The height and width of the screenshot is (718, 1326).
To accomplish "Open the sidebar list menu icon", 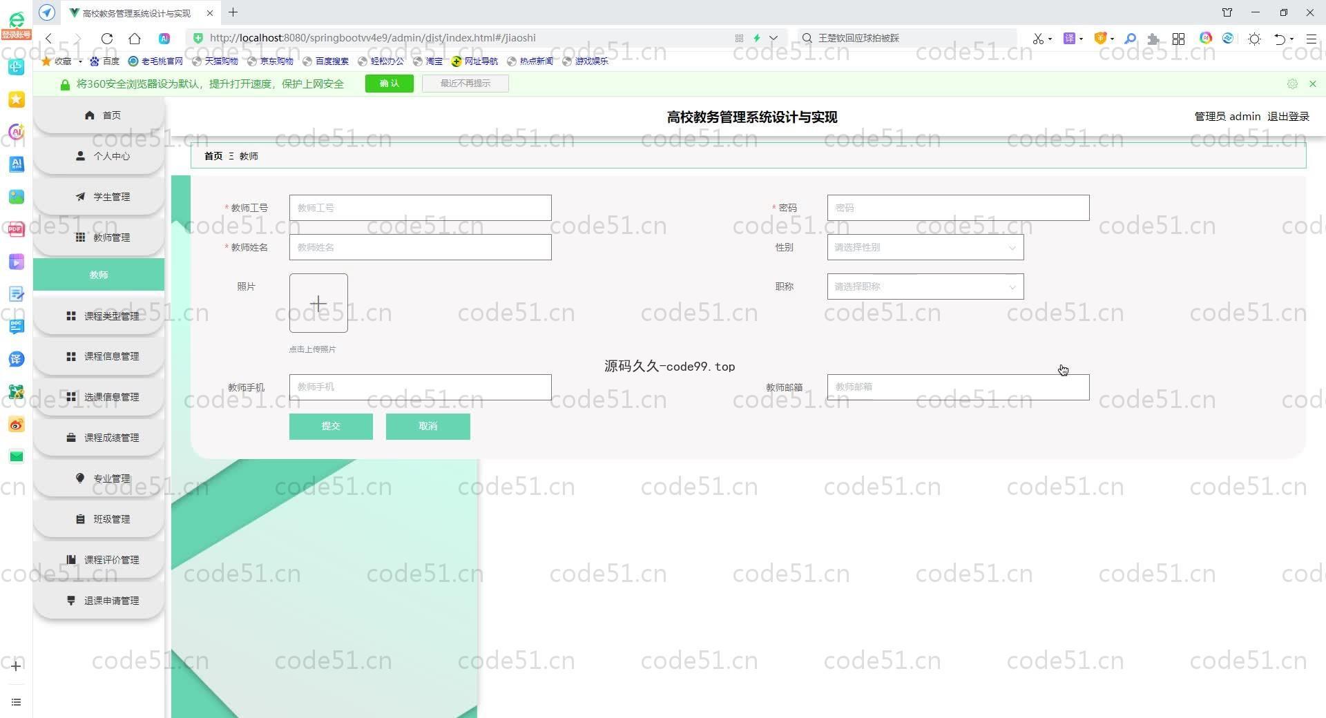I will (x=17, y=702).
